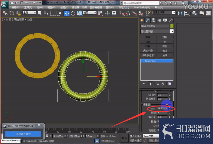
Task: Expand the modifier list dropdown 修改器列表
Action: click(x=157, y=32)
